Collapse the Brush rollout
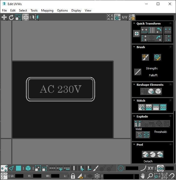Image resolution: width=176 pixels, height=180 pixels. point(134,47)
